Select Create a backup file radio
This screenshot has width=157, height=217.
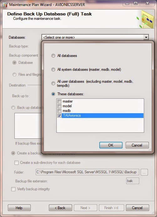click(x=13, y=153)
